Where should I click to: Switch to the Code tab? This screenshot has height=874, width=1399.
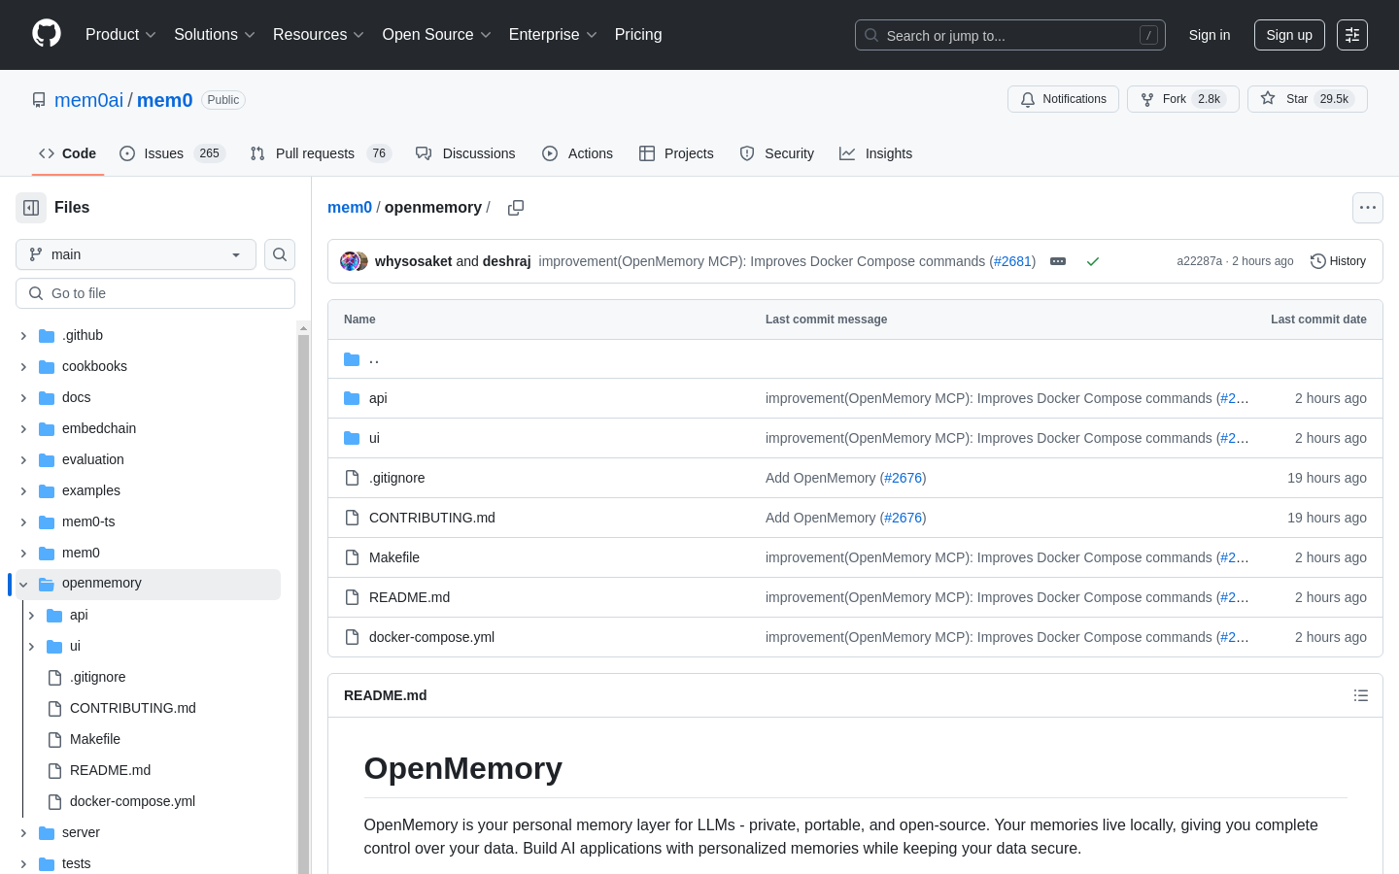[x=67, y=153]
